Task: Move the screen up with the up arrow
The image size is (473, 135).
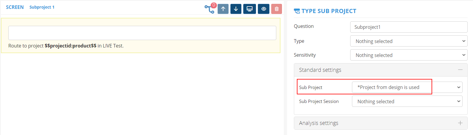Action: [223, 9]
